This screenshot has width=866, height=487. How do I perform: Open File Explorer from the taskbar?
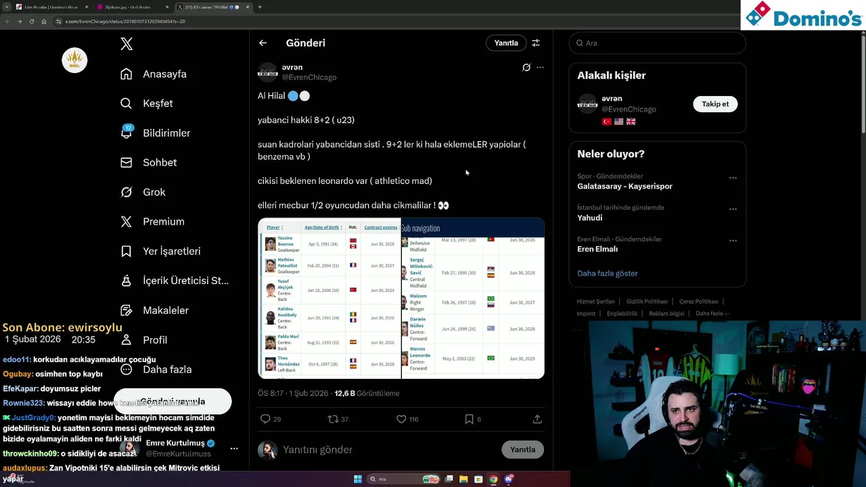coord(463,479)
